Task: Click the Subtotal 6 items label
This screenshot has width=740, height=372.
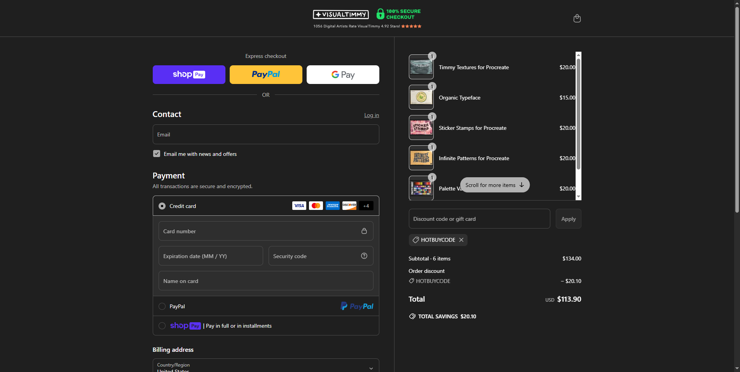Action: click(x=429, y=258)
